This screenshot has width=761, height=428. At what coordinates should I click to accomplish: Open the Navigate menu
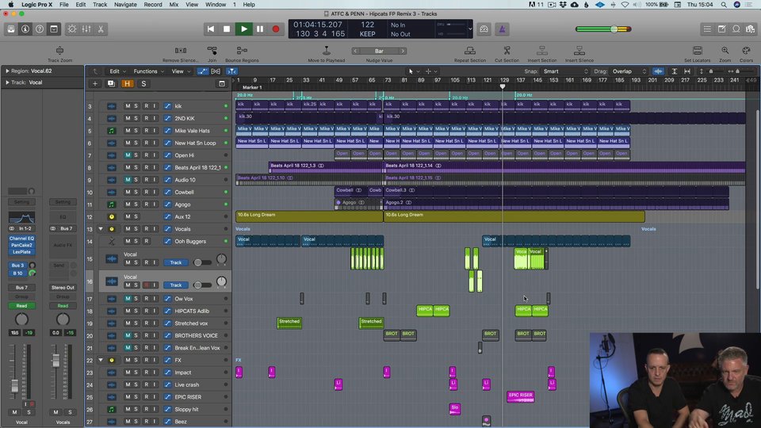[x=125, y=5]
